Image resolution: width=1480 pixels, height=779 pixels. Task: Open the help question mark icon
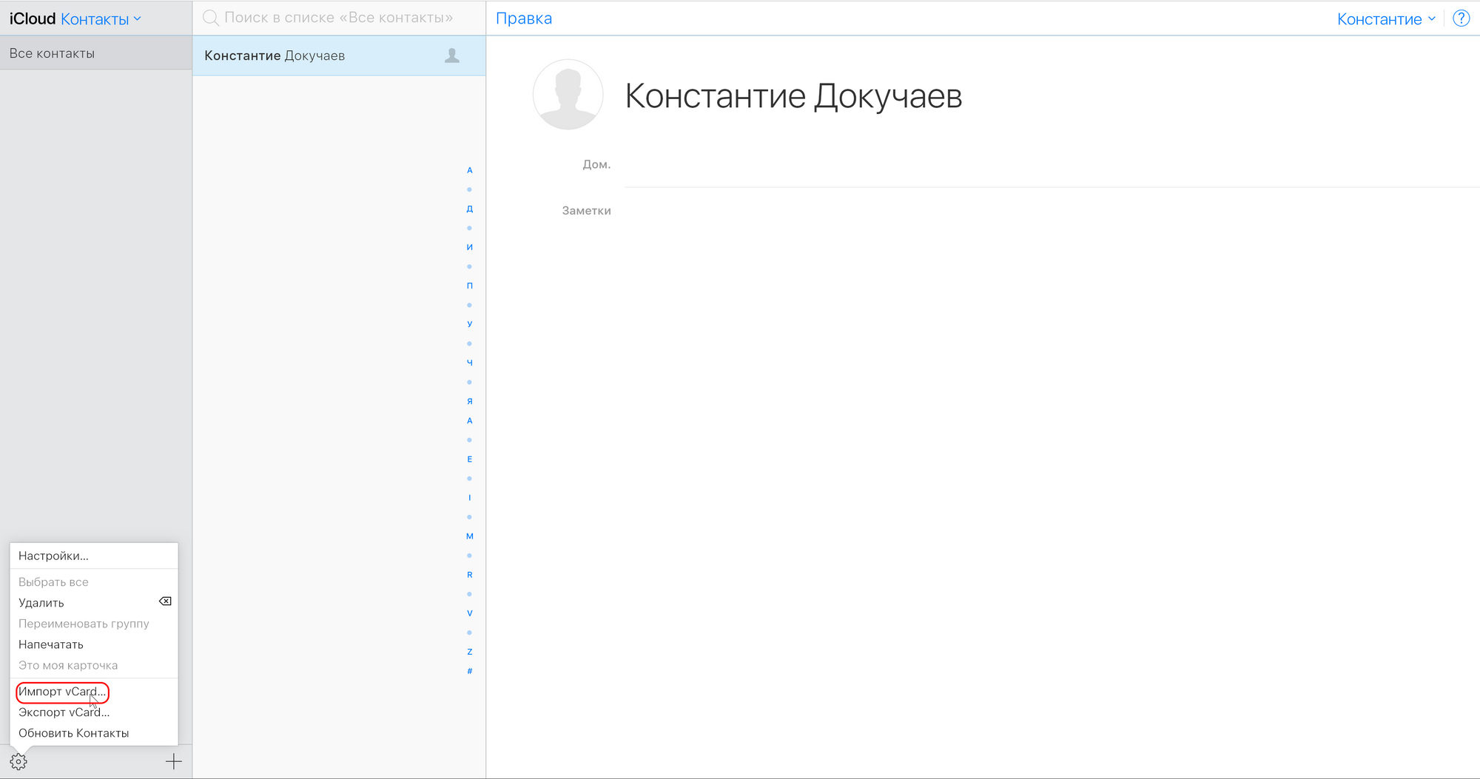click(1461, 18)
